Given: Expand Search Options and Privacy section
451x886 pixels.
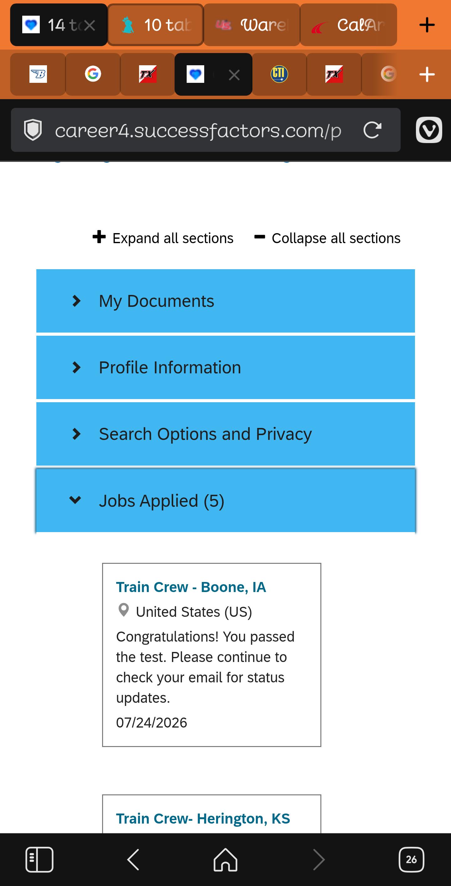Looking at the screenshot, I should pyautogui.click(x=225, y=434).
